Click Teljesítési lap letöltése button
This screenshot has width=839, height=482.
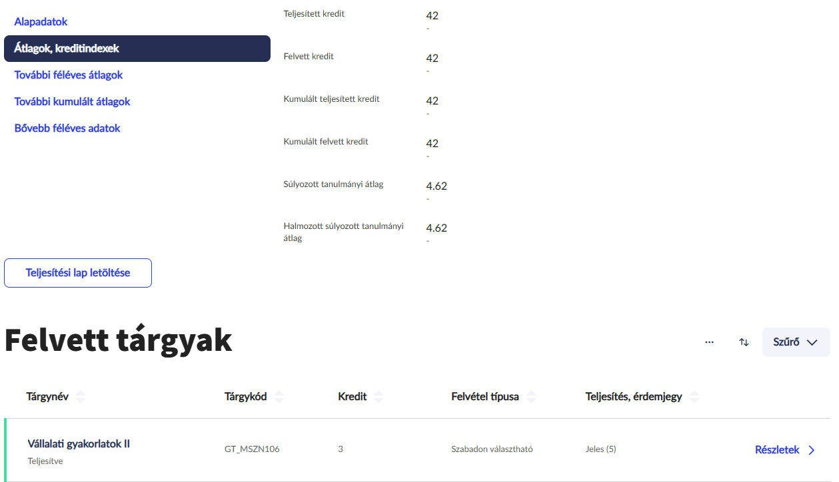pos(78,273)
